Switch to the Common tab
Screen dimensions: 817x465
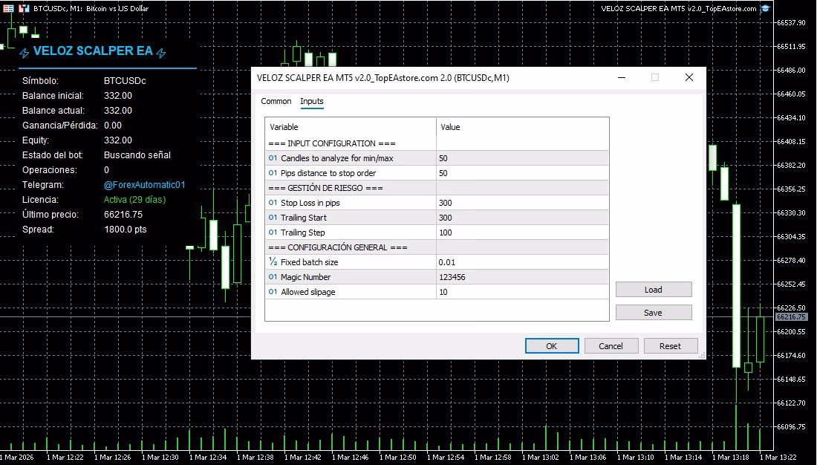276,101
